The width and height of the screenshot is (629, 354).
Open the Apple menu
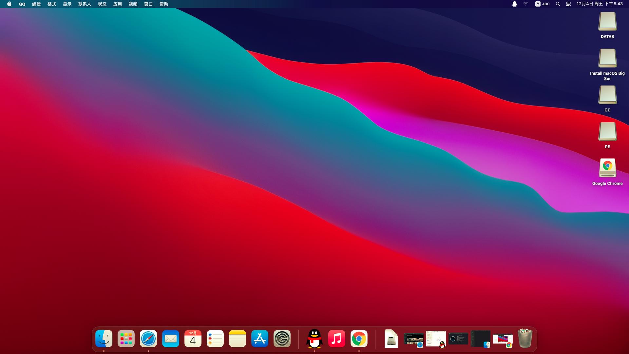coord(9,4)
